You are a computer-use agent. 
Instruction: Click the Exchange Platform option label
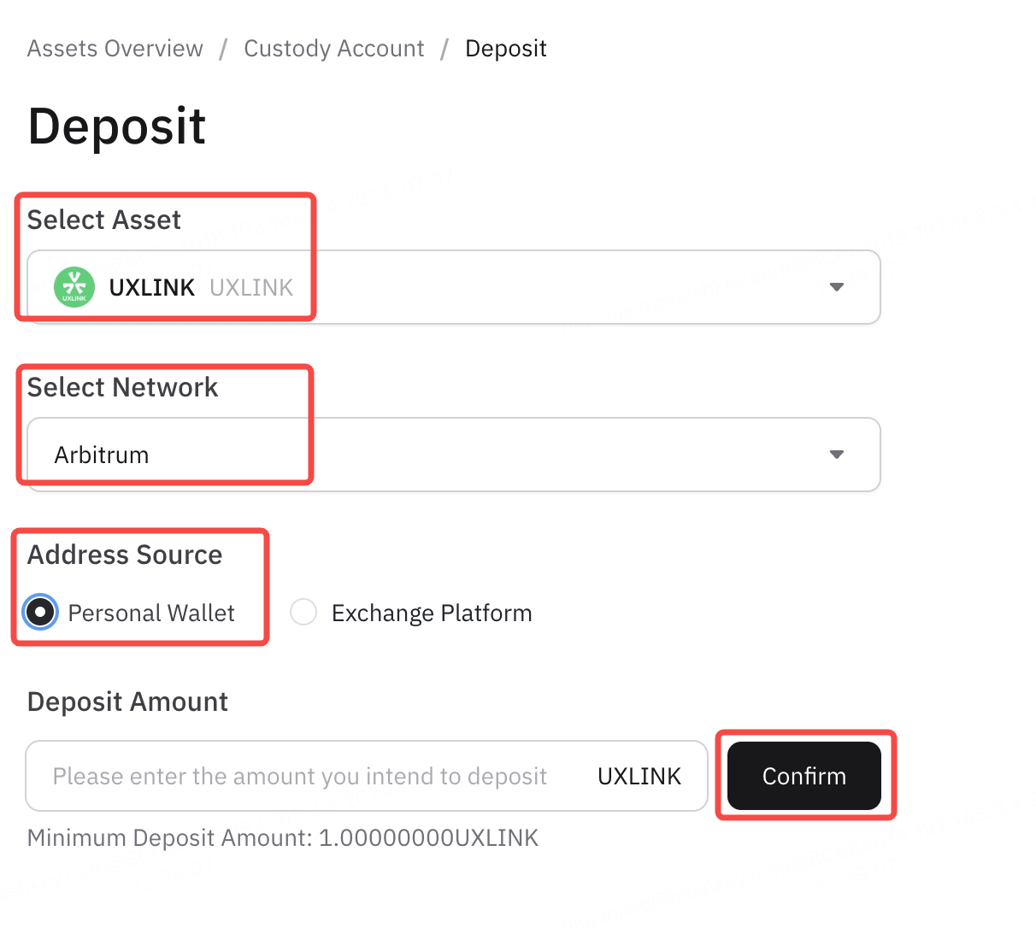pyautogui.click(x=431, y=613)
